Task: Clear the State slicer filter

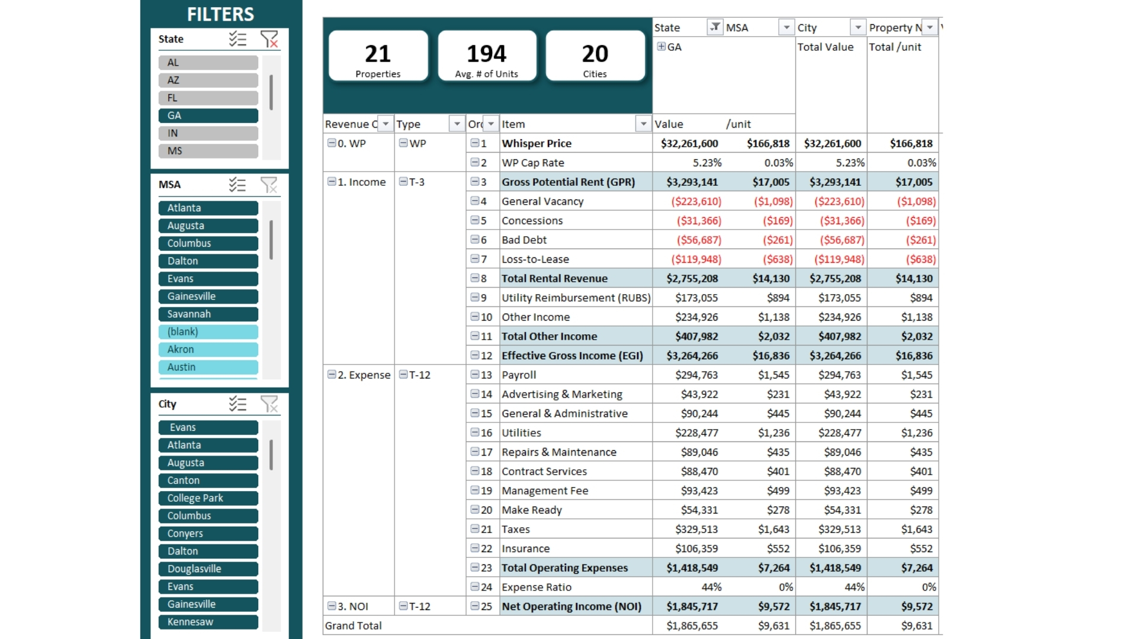Action: coord(269,39)
